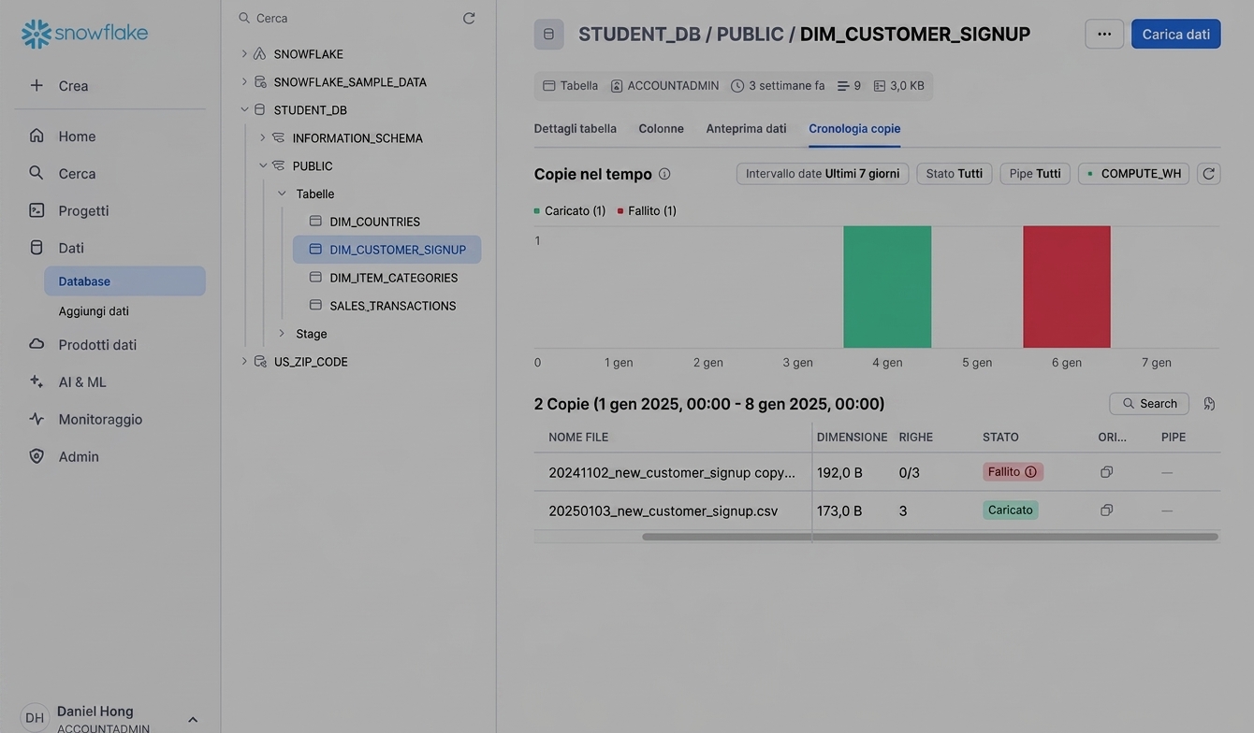Click the icon right of Search
The height and width of the screenshot is (733, 1254).
pyautogui.click(x=1209, y=404)
